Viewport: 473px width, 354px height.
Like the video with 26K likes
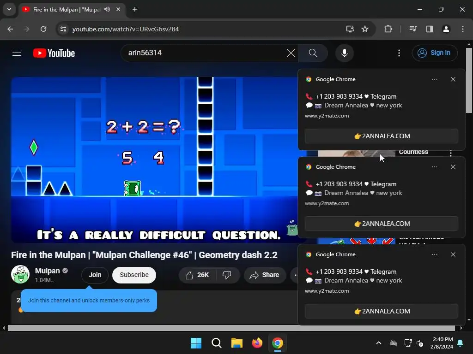click(197, 275)
